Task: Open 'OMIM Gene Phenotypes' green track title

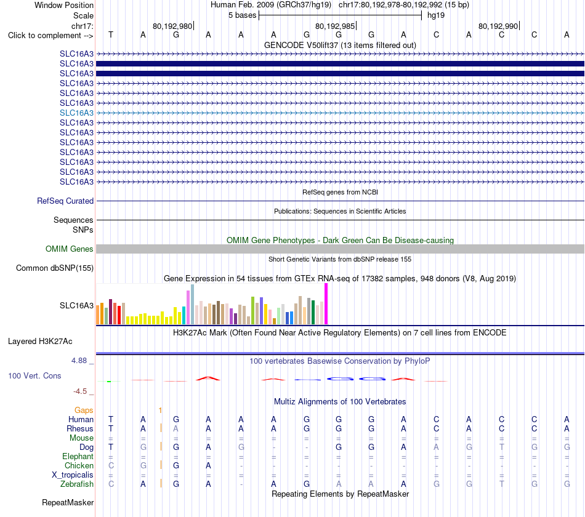Action: pos(340,240)
